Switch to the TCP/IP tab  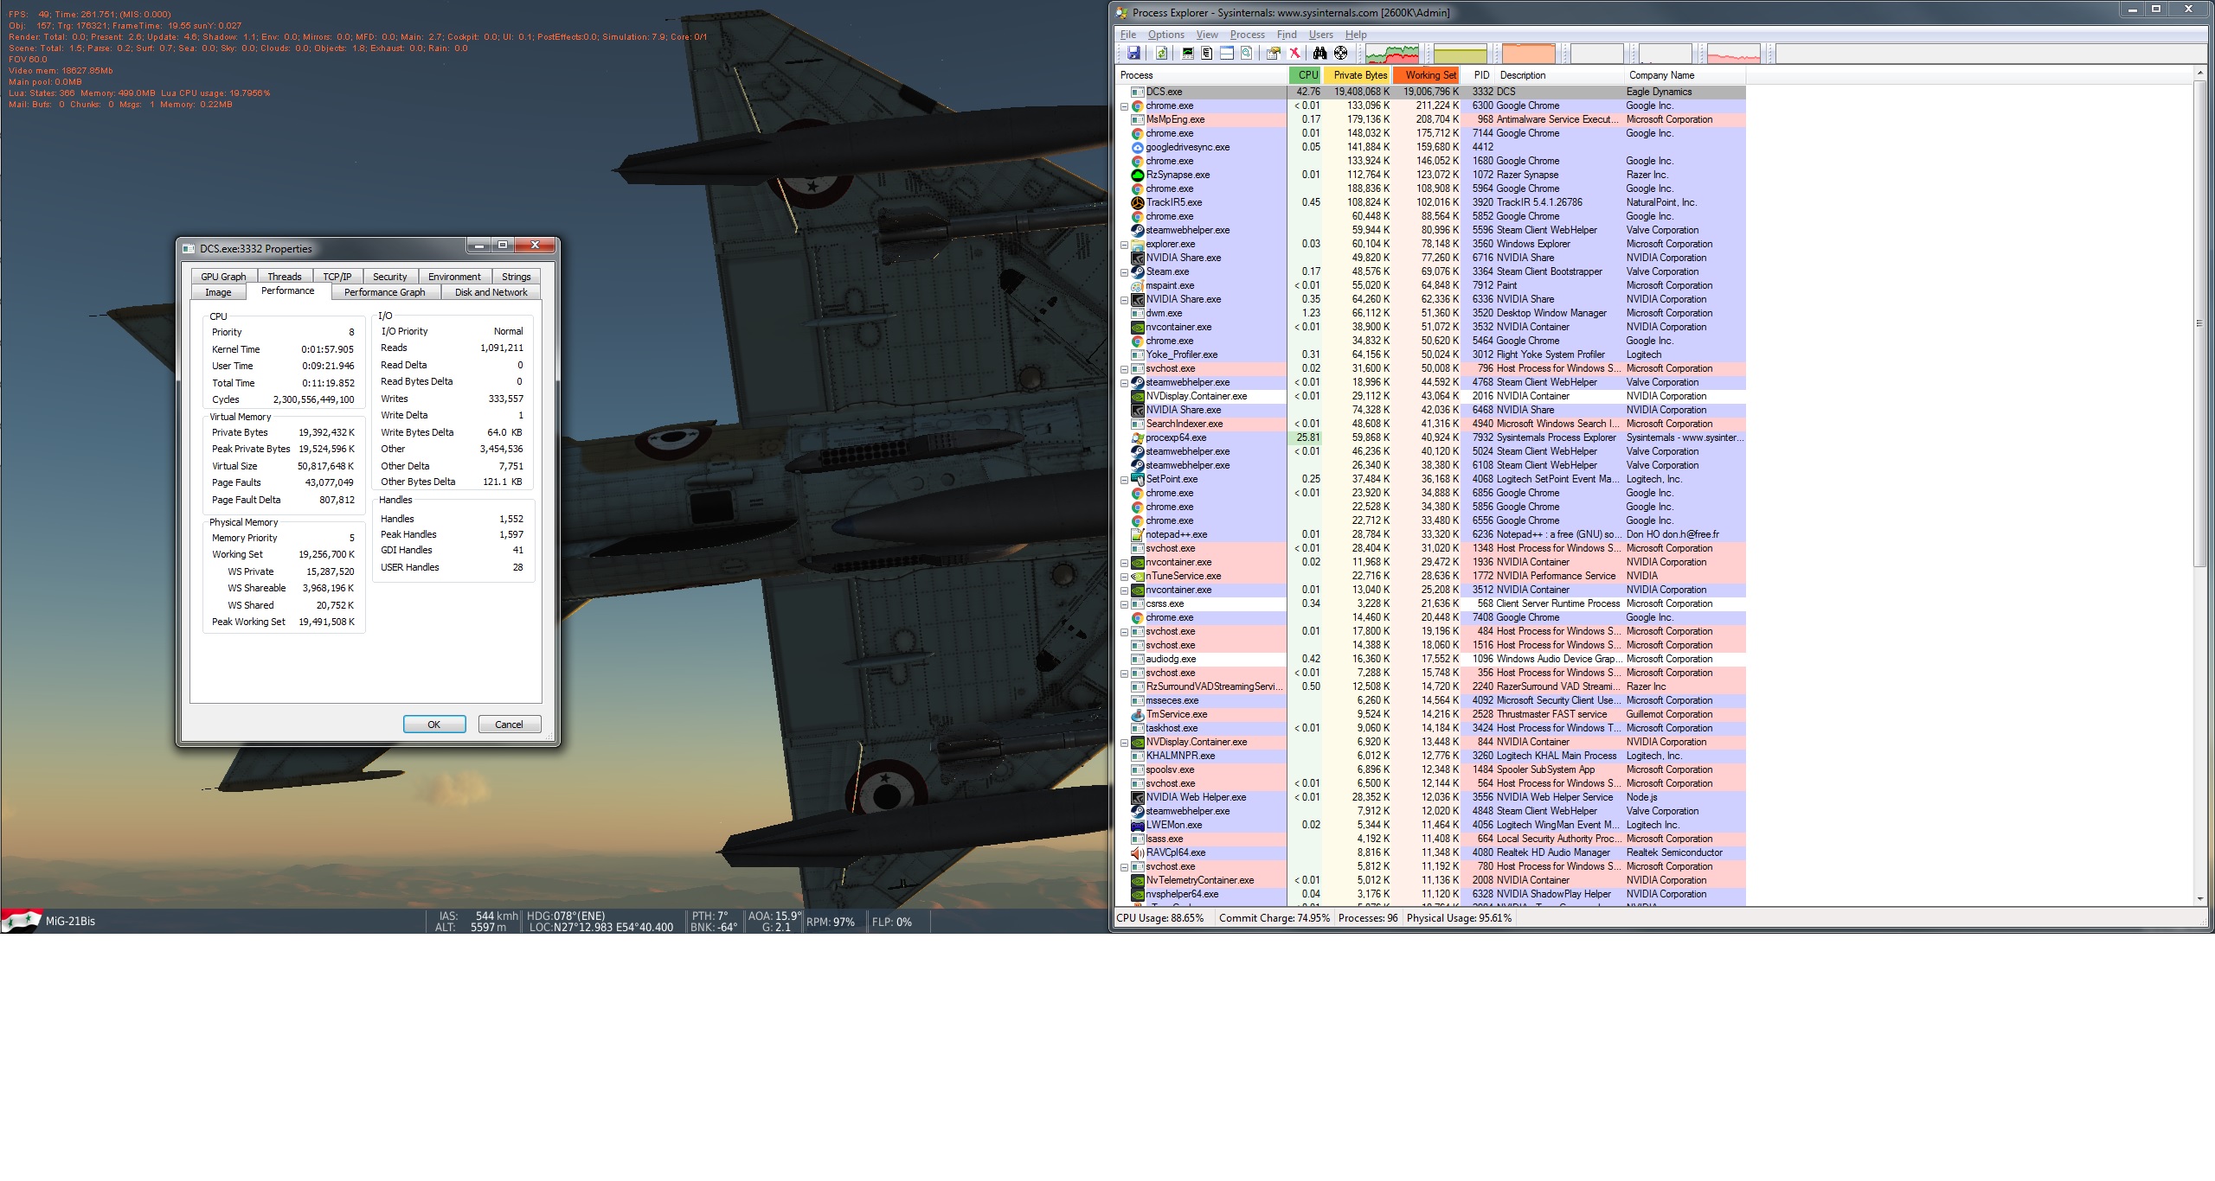[x=337, y=277]
